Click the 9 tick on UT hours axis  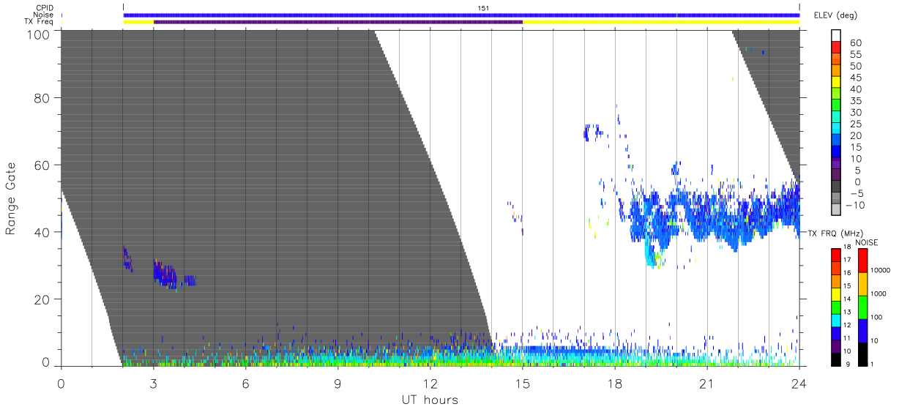337,384
